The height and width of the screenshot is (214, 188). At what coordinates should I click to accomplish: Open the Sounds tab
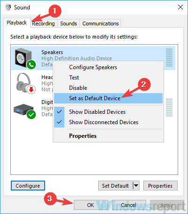[x=69, y=24]
